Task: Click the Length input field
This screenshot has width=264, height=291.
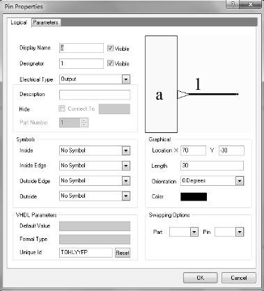Action: click(x=212, y=166)
